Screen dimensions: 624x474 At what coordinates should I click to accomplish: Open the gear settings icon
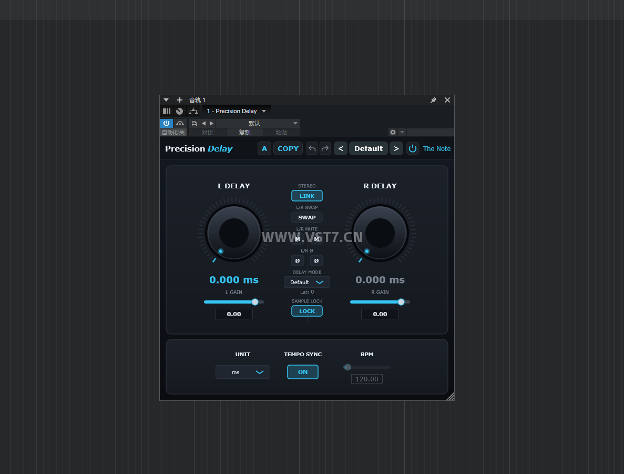click(x=393, y=132)
